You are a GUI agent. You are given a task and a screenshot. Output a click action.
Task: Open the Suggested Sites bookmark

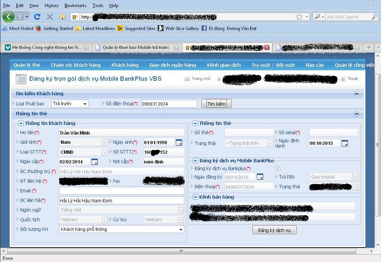click(x=136, y=28)
